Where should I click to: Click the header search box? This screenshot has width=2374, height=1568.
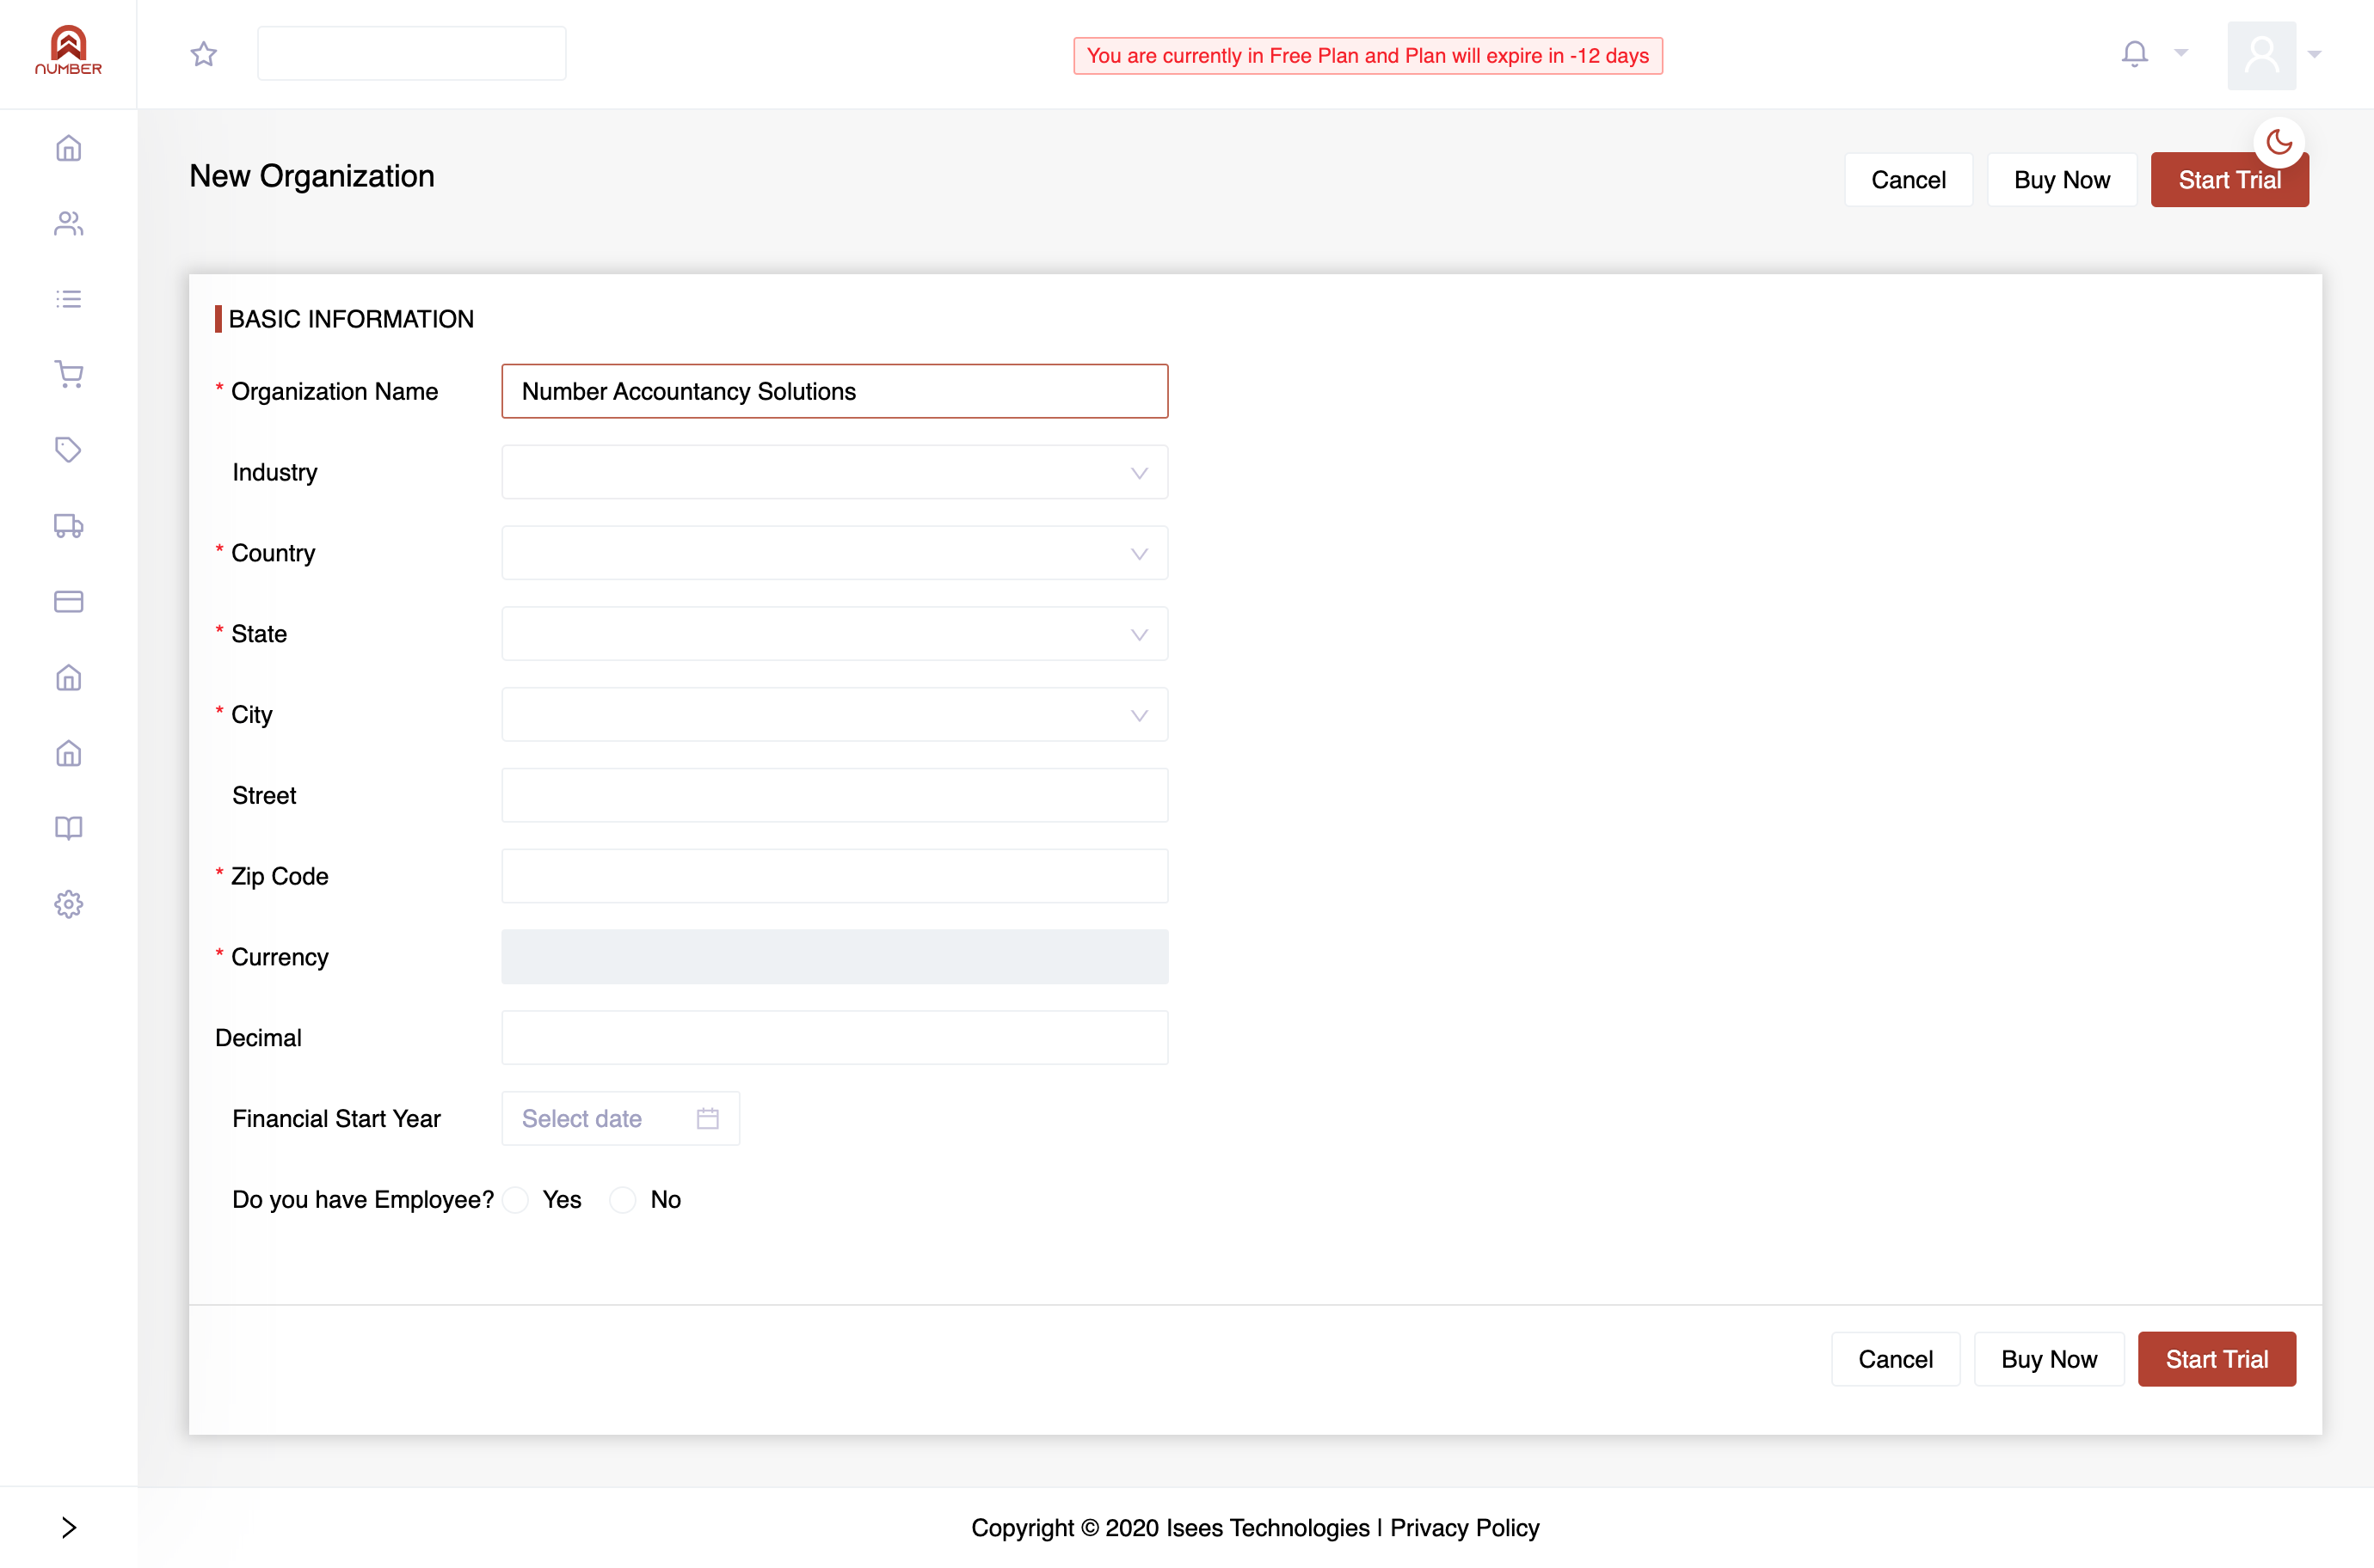(x=411, y=53)
